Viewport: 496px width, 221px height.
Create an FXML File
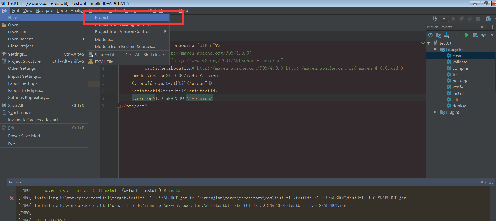[x=128, y=62]
